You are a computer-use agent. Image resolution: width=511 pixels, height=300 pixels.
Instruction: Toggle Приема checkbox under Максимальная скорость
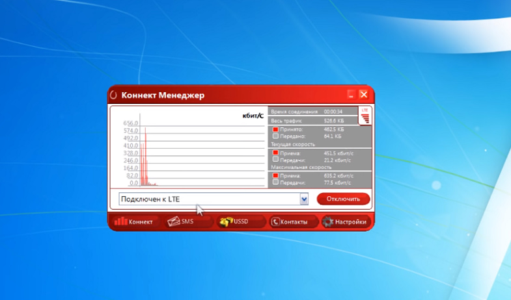point(275,175)
